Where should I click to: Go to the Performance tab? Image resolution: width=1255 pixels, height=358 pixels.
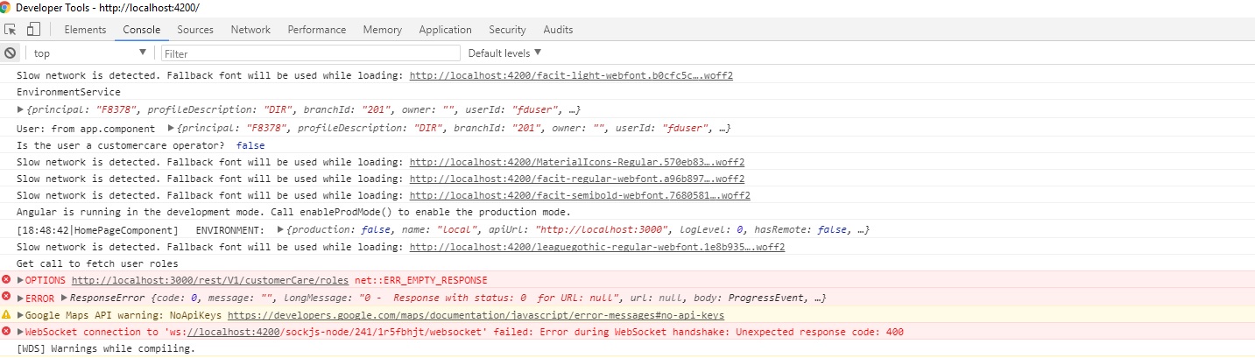pos(317,30)
